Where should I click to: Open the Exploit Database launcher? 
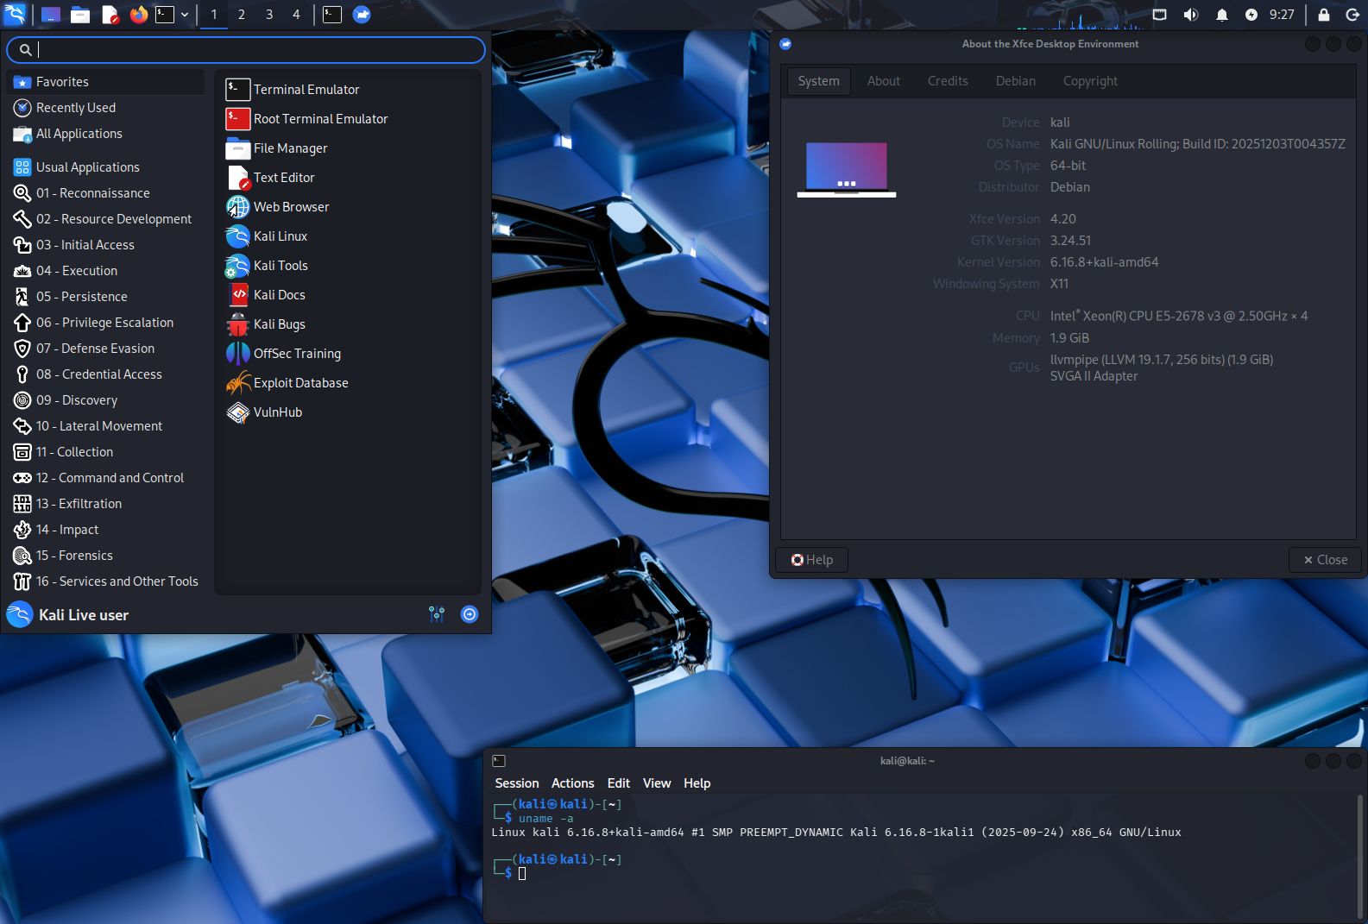[x=299, y=383]
